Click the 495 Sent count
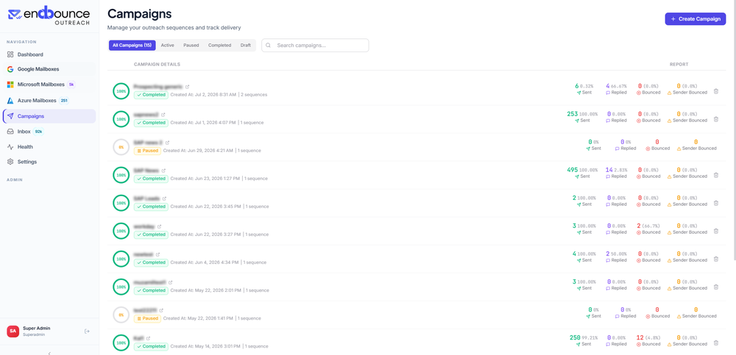 tap(573, 170)
